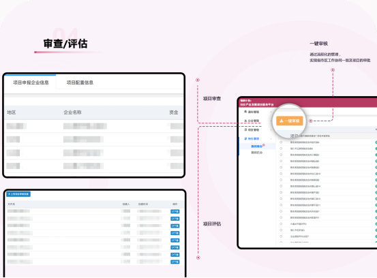Select the radio button in fourth list row
The height and width of the screenshot is (278, 377).
[281, 161]
